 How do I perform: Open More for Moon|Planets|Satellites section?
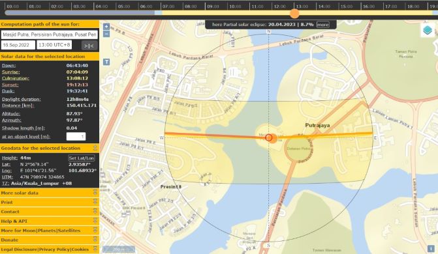tap(50, 231)
